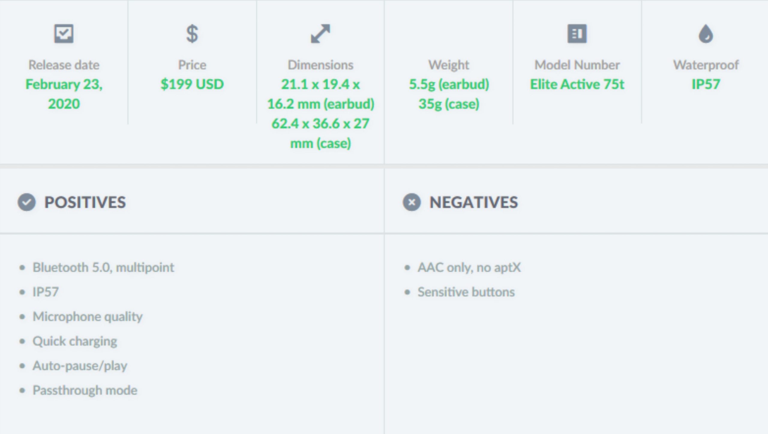Click the green IP57 waterproof rating value
Viewport: 768px width, 434px height.
tap(706, 84)
